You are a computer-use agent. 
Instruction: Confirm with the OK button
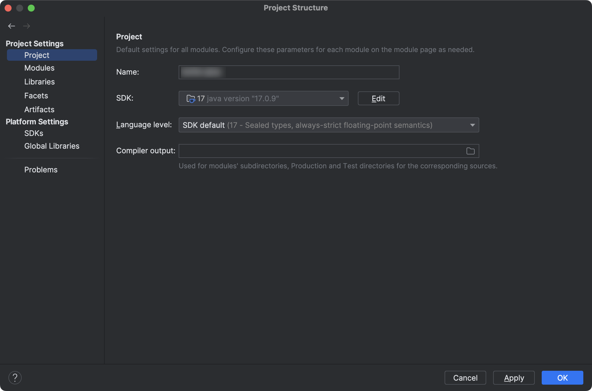pos(562,378)
